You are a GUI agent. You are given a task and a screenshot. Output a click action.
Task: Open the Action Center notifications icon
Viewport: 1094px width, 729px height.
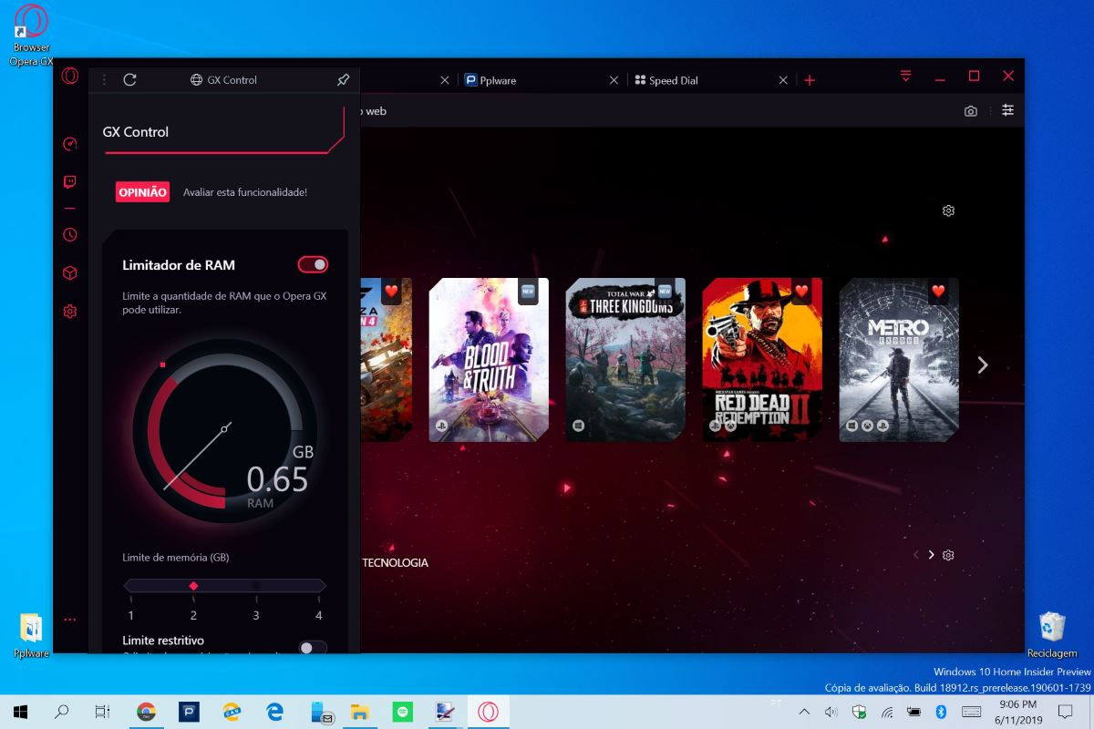(1065, 712)
